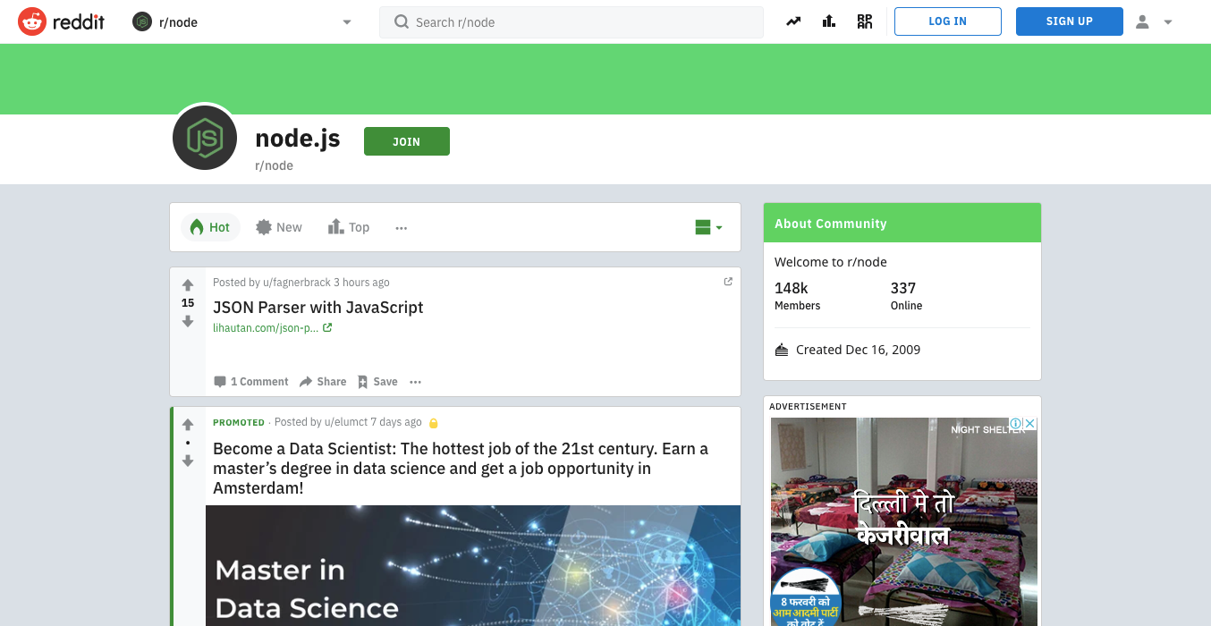Upvote the JSON Parser post
The height and width of the screenshot is (626, 1211).
click(187, 284)
